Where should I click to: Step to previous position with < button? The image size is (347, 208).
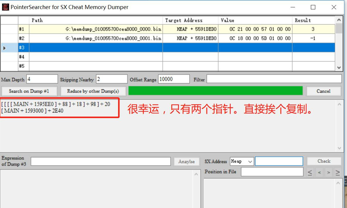click(319, 173)
